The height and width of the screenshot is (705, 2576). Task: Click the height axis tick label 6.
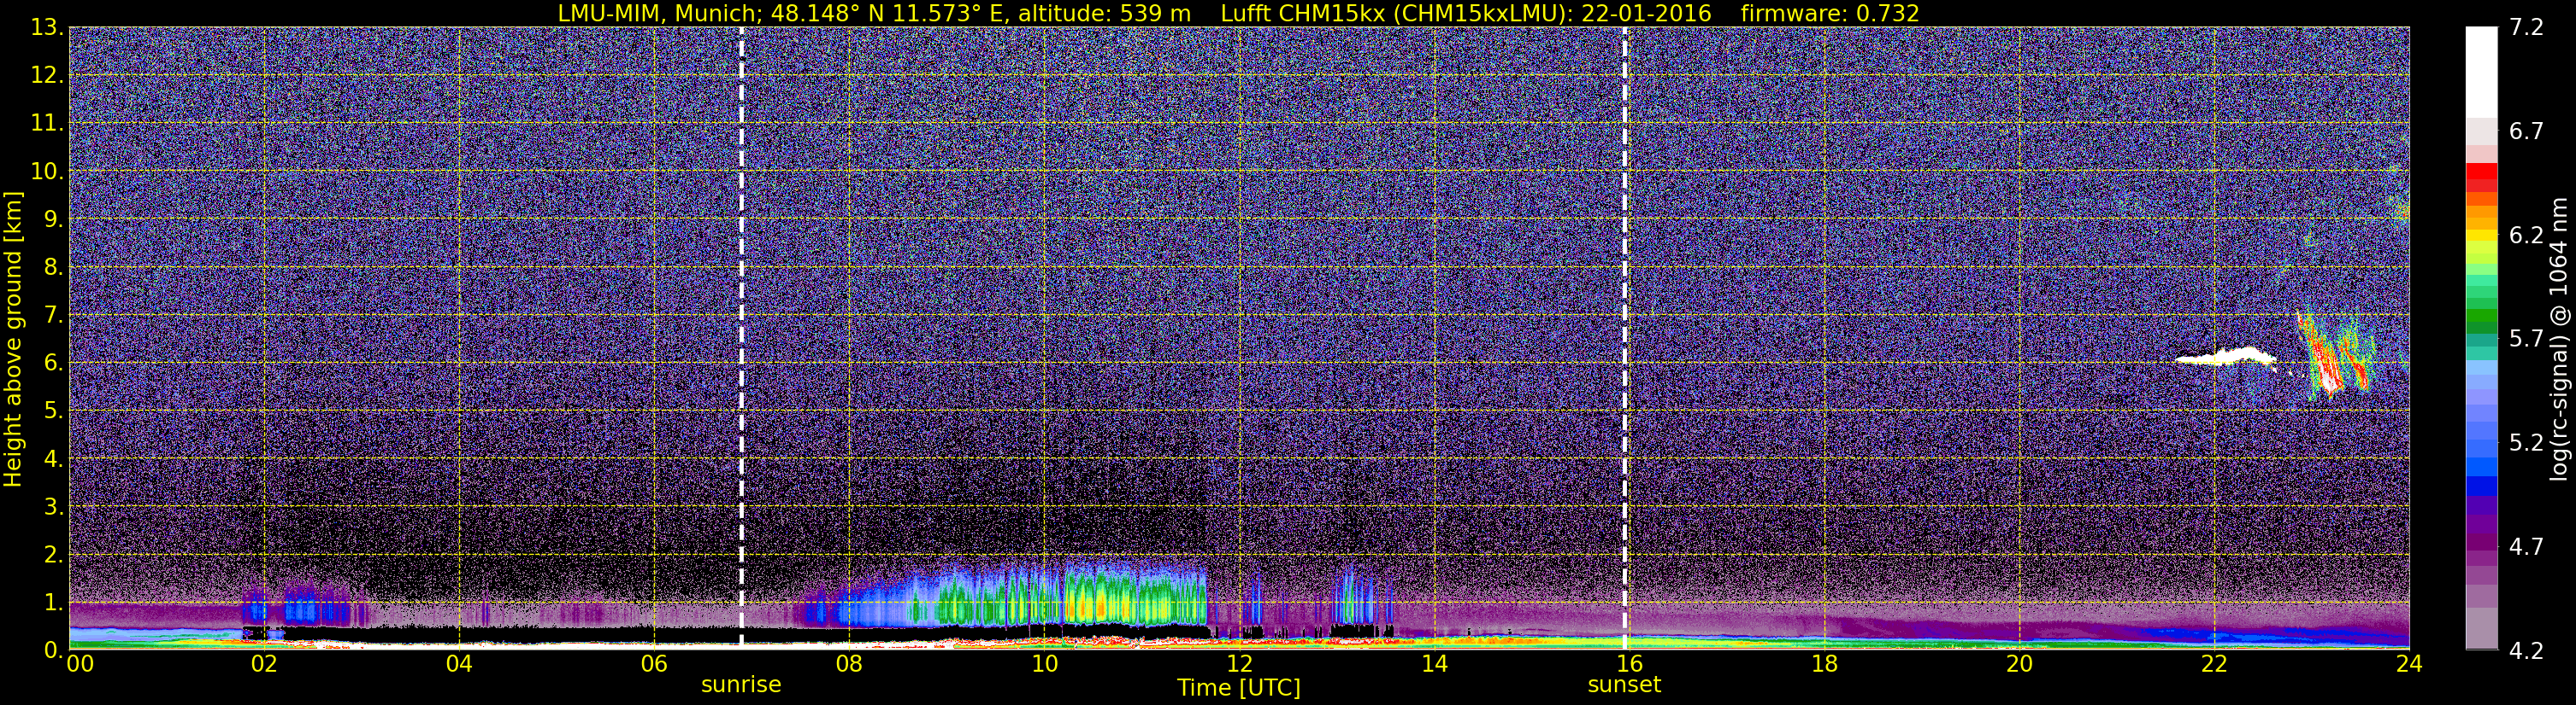[54, 364]
